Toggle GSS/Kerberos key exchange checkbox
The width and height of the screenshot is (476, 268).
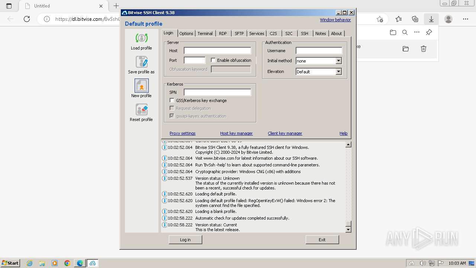click(172, 100)
